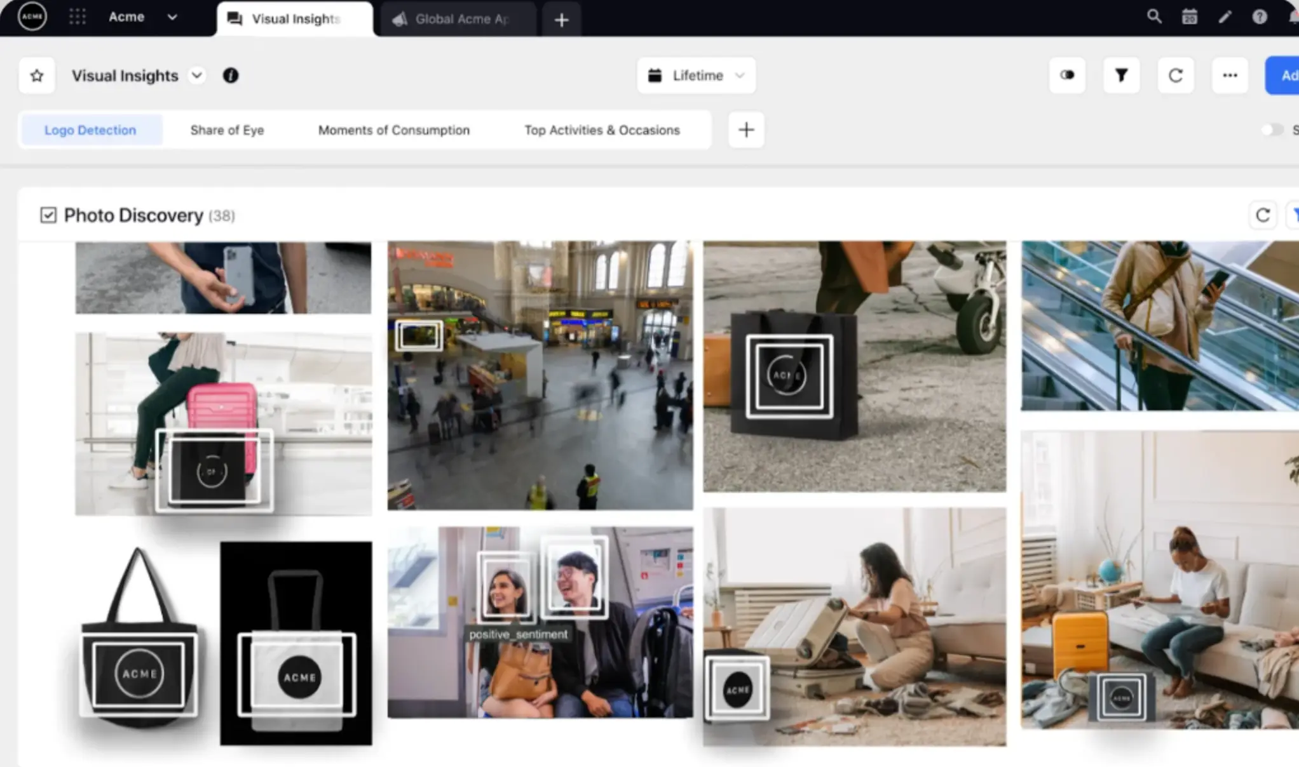The height and width of the screenshot is (767, 1299).
Task: Add a new insight tab with the plus button
Action: click(x=745, y=130)
